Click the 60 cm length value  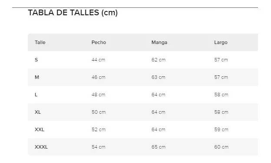pos(221,147)
